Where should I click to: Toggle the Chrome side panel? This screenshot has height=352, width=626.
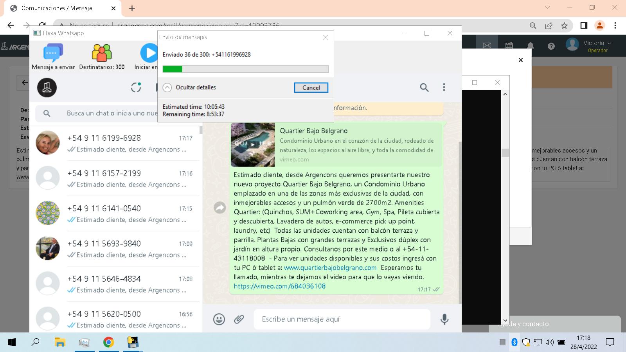click(x=583, y=25)
